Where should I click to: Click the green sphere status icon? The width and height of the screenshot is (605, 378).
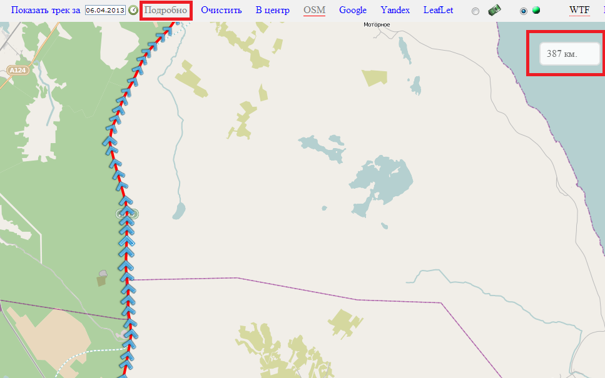pos(536,11)
